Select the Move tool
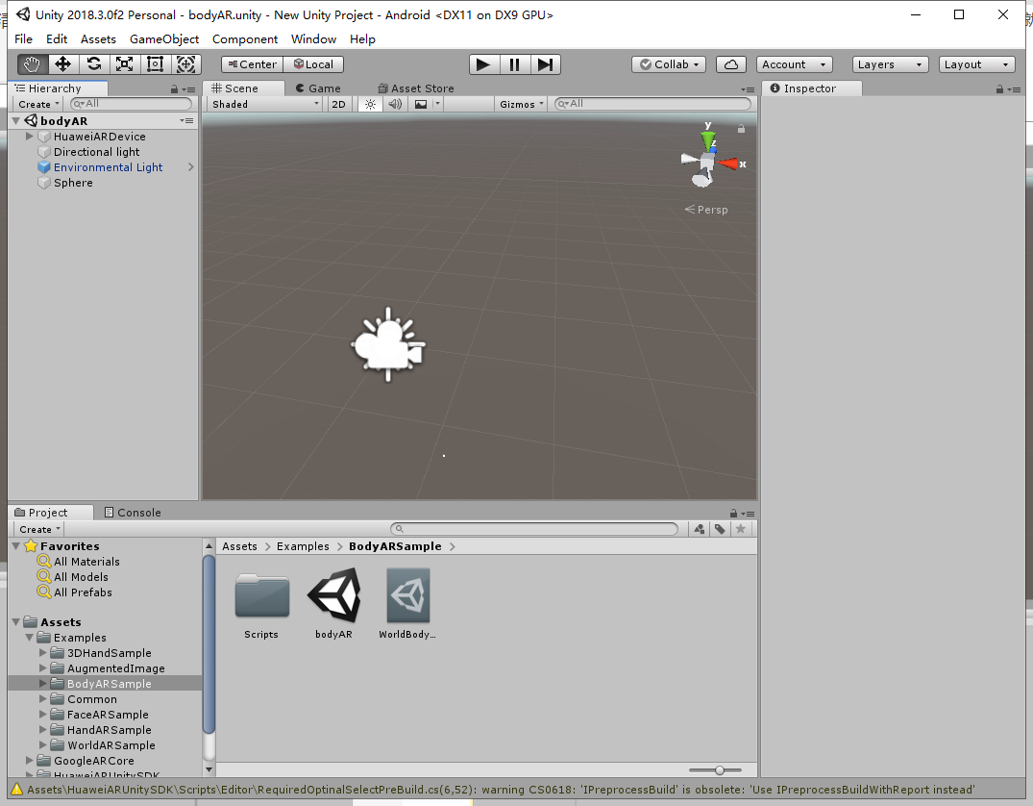Viewport: 1033px width, 806px height. pos(62,63)
